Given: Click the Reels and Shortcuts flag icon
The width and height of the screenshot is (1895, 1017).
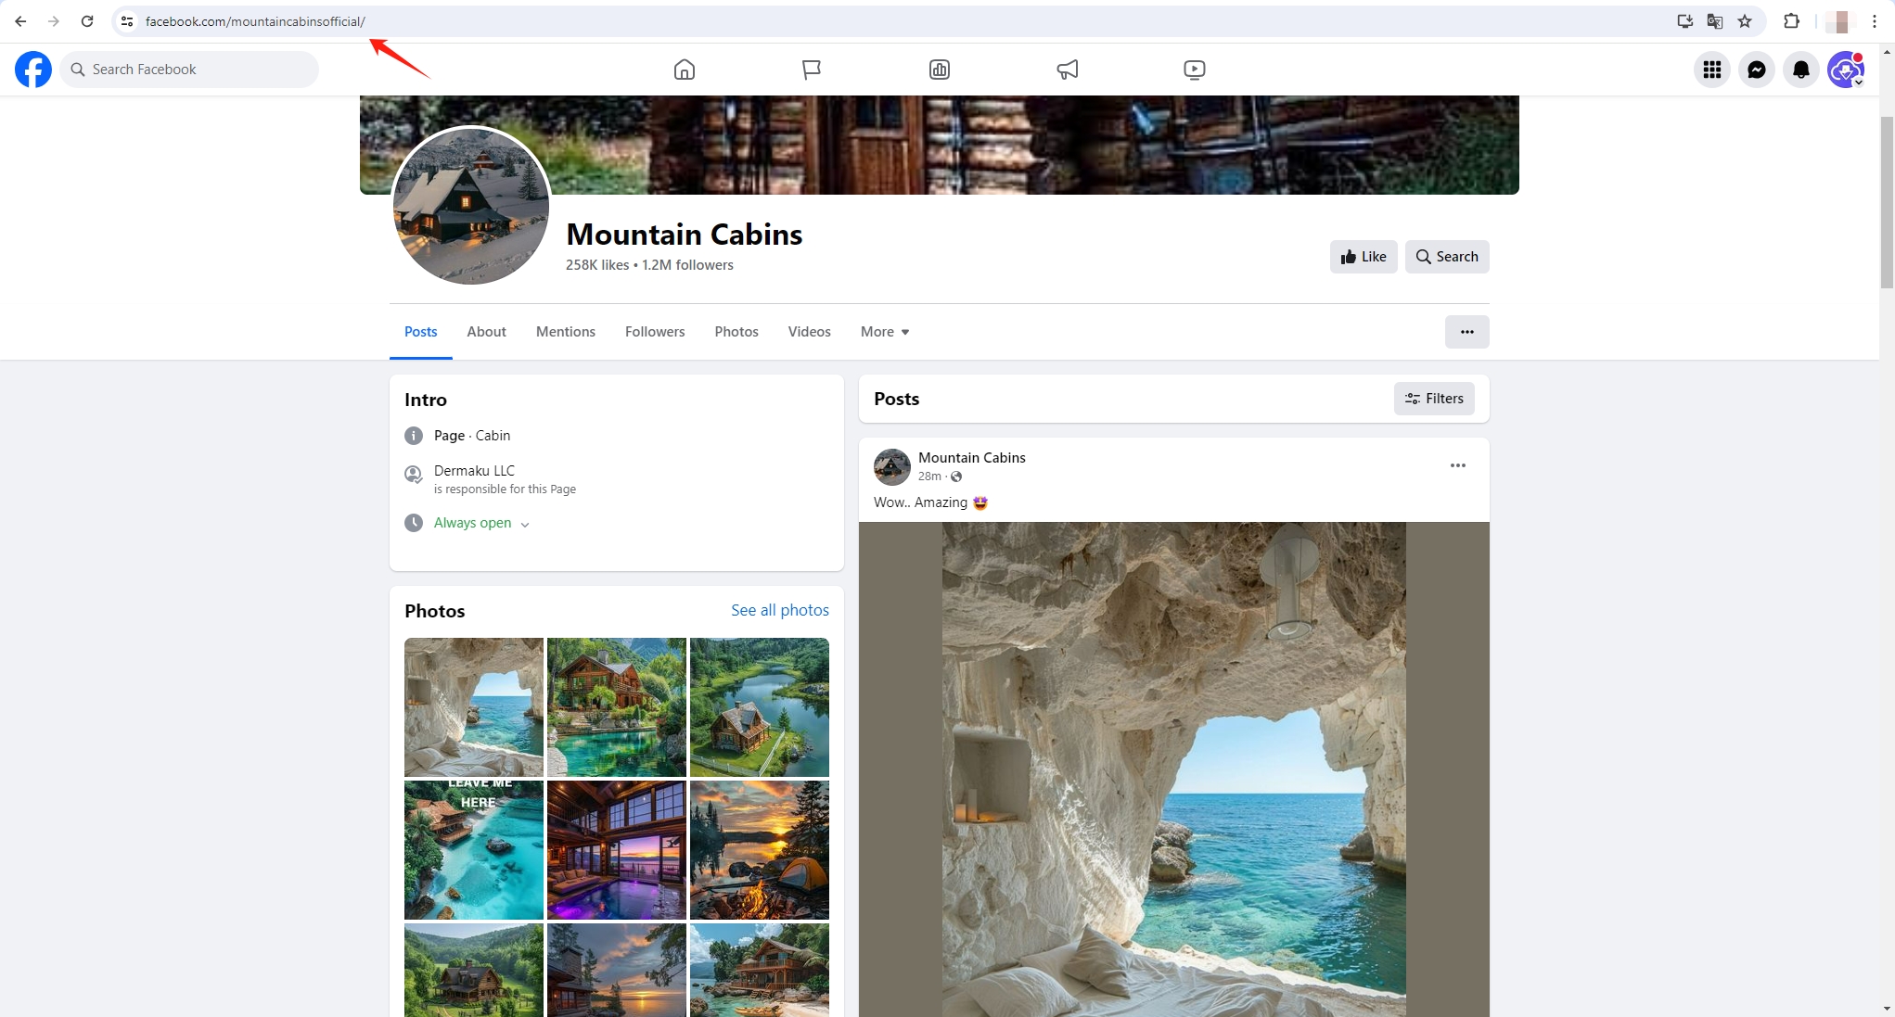Looking at the screenshot, I should (811, 69).
